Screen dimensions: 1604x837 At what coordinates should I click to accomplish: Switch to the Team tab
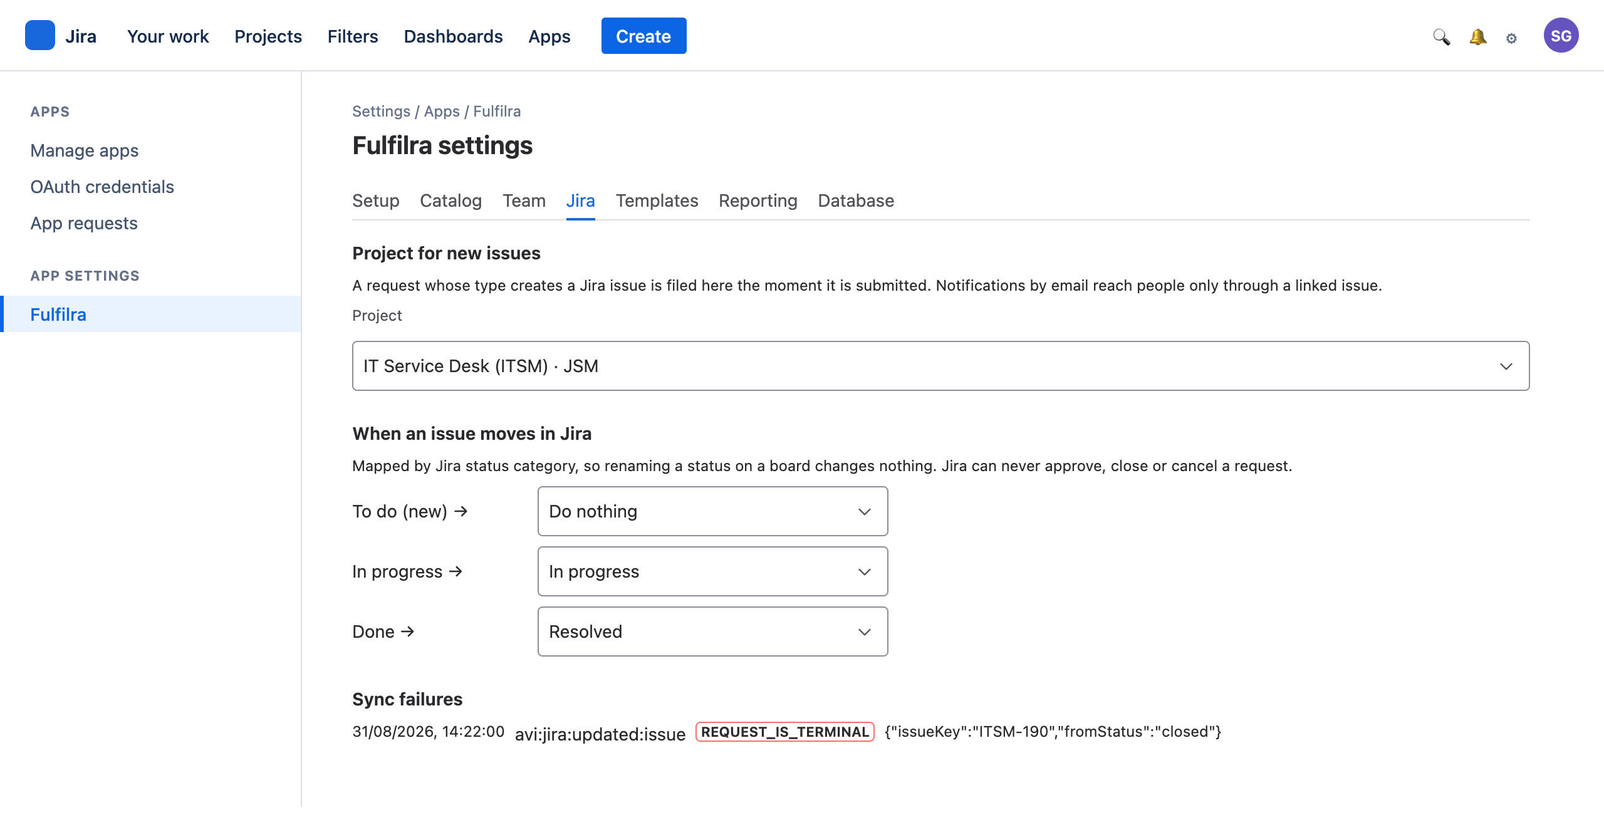524,200
